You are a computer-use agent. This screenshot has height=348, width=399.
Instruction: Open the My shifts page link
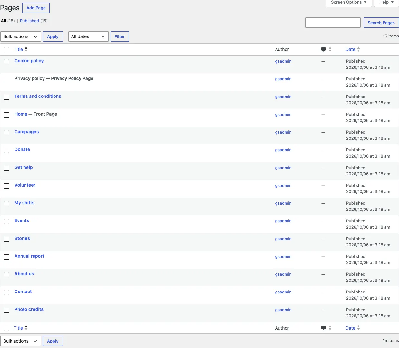coord(24,203)
